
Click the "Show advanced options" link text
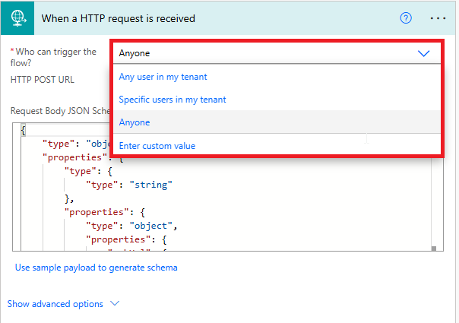(x=55, y=304)
